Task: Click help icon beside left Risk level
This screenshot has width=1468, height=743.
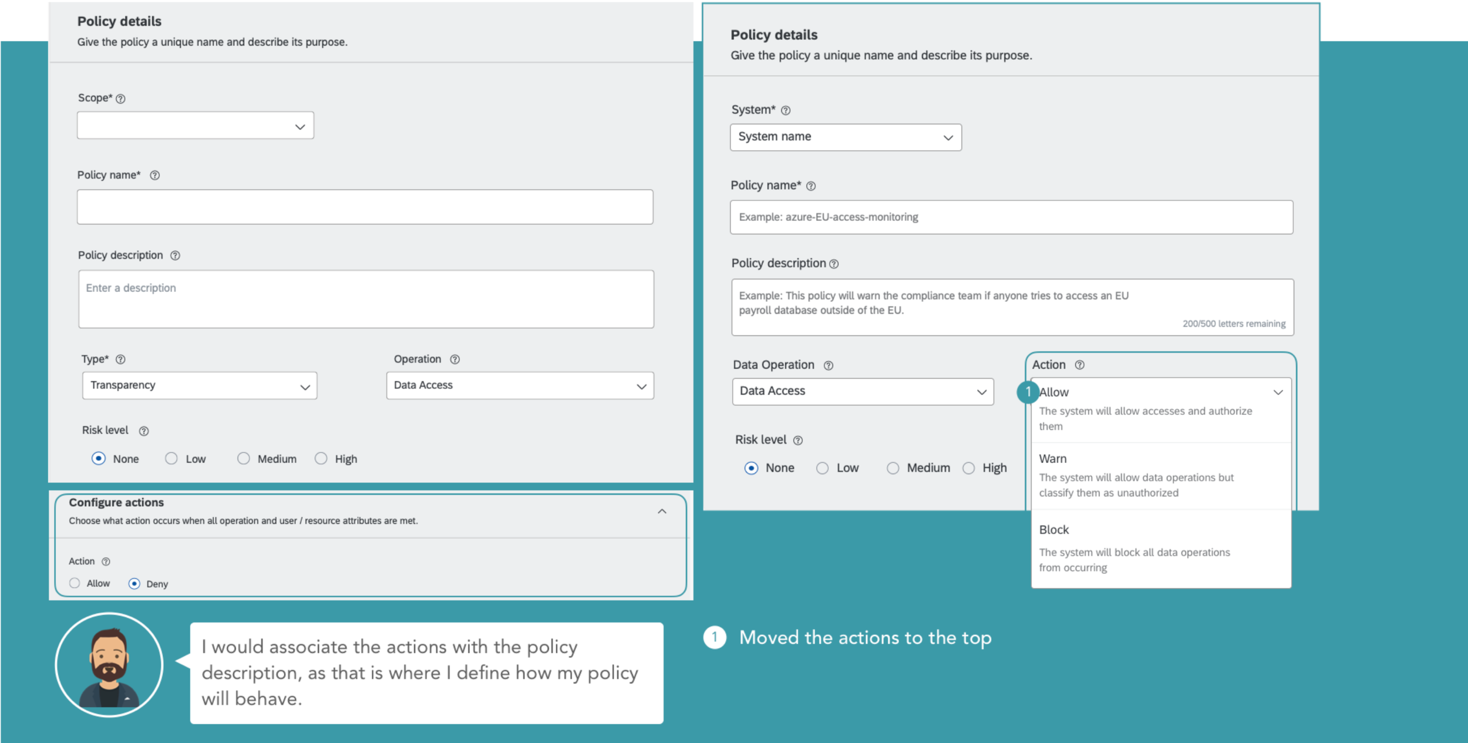Action: (x=144, y=431)
